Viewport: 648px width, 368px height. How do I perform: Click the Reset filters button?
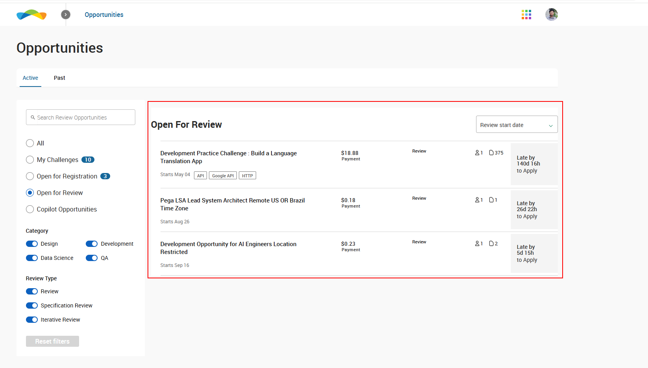click(52, 341)
